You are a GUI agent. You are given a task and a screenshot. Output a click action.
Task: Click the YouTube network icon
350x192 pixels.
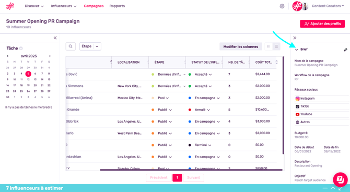click(x=297, y=114)
